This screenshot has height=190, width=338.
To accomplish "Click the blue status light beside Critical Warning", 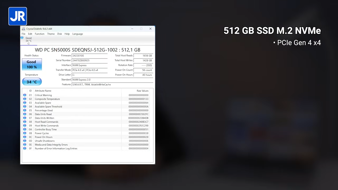I will (x=25, y=95).
